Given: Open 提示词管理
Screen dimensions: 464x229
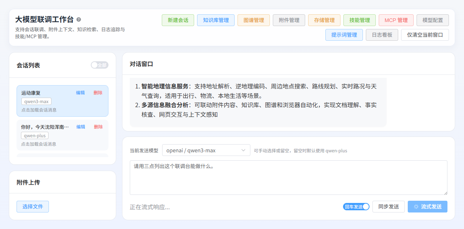Looking at the screenshot, I should coord(344,35).
